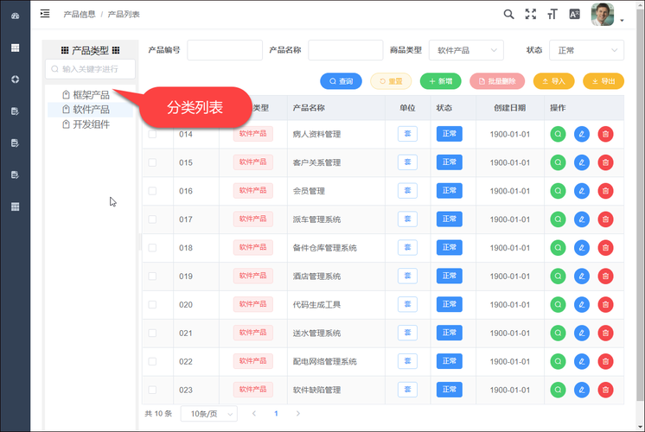The image size is (645, 432).
Task: Open the 商品类型 dropdown showing 软件产品
Action: pyautogui.click(x=466, y=50)
